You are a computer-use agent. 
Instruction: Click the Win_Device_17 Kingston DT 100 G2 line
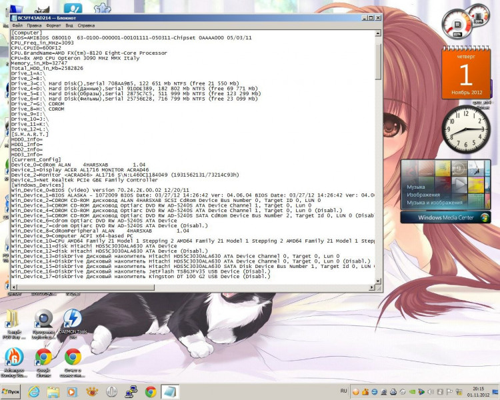[141, 277]
